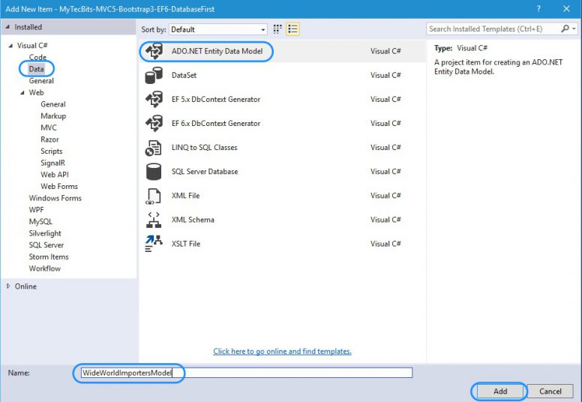The width and height of the screenshot is (582, 402).
Task: Select the Code category
Action: 37,57
